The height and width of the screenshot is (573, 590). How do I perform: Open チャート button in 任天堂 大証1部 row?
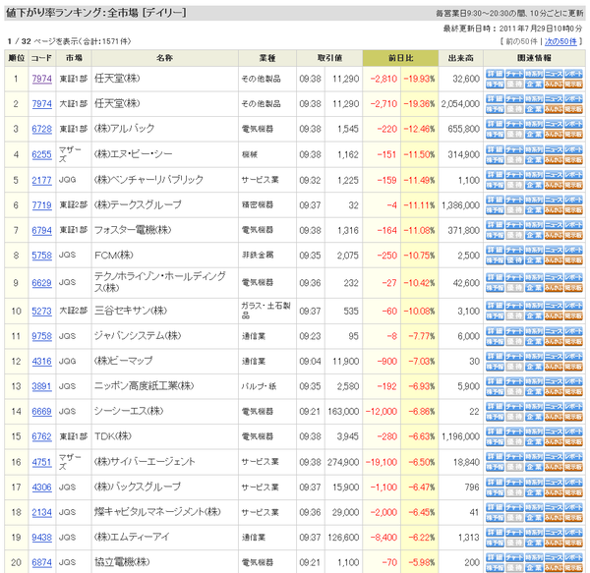click(514, 99)
